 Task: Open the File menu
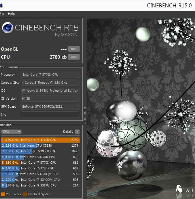[2, 14]
